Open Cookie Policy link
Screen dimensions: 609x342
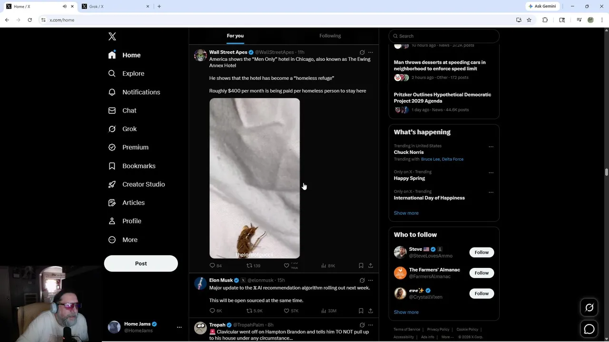(x=467, y=329)
